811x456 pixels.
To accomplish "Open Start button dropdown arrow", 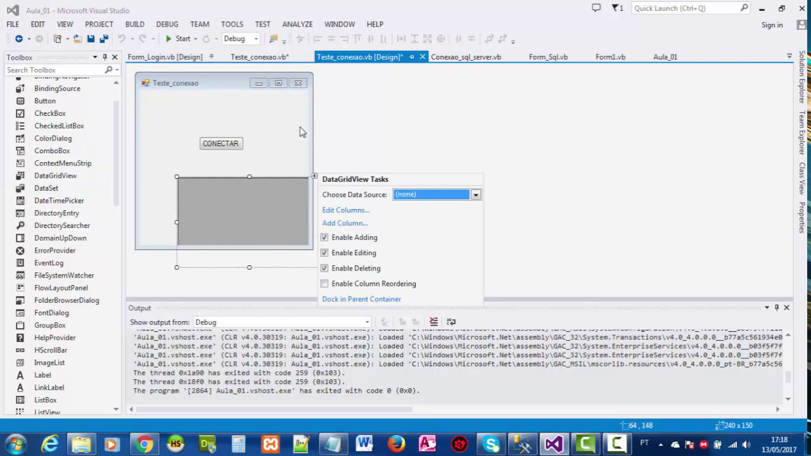I will coord(197,39).
